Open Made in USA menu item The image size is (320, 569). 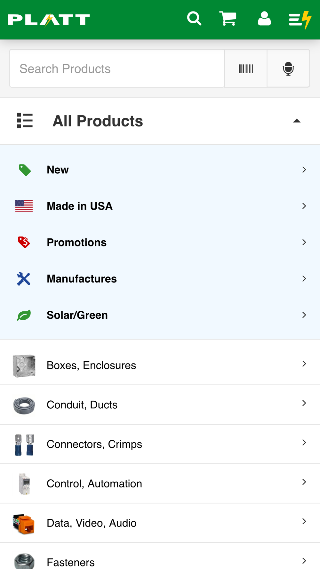(x=160, y=206)
